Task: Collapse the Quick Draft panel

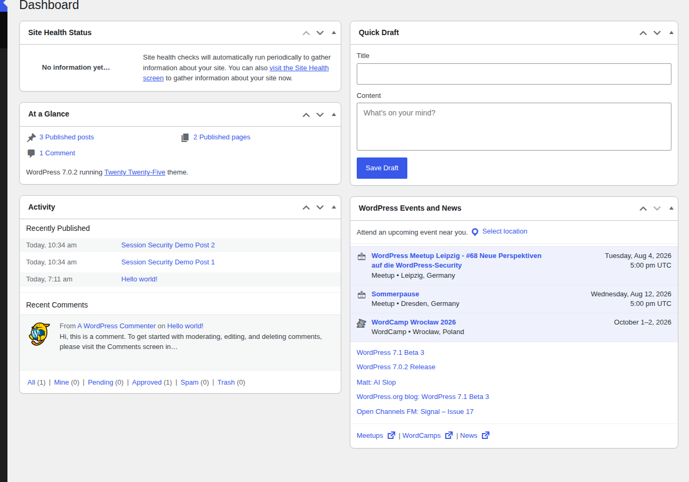Action: click(671, 32)
